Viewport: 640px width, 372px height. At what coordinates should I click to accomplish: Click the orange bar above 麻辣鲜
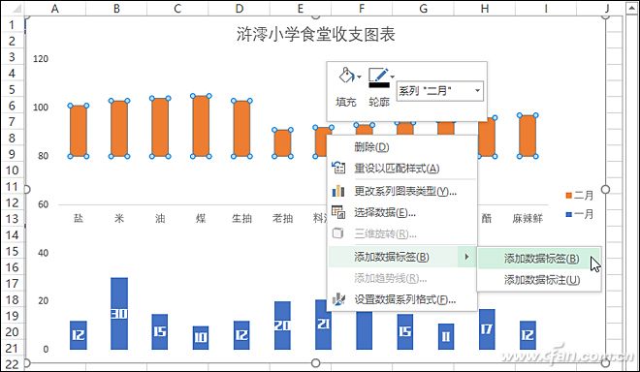(x=528, y=136)
